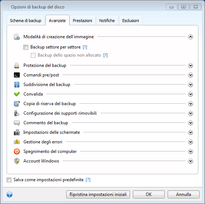Click the terminal icon for Comandi pre/post
Image resolution: width=205 pixels, height=204 pixels.
(17, 75)
